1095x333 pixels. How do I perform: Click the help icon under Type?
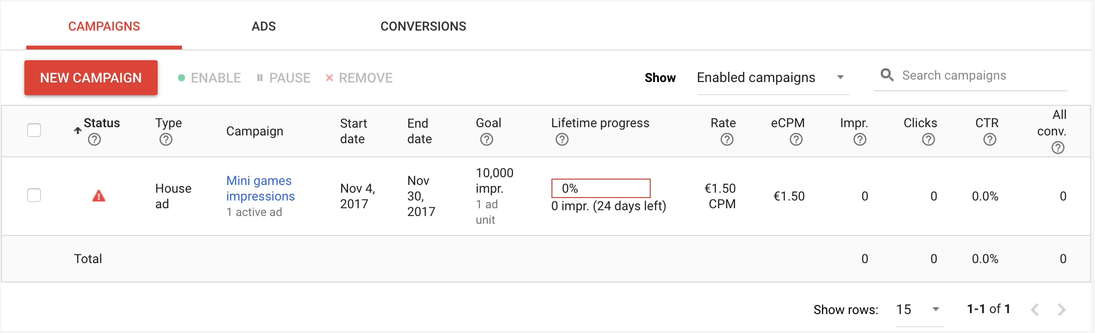166,140
